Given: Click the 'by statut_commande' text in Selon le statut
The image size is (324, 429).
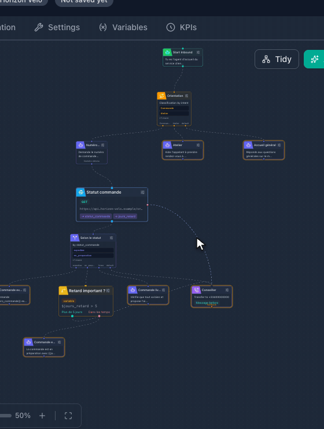Looking at the screenshot, I should pyautogui.click(x=86, y=245).
